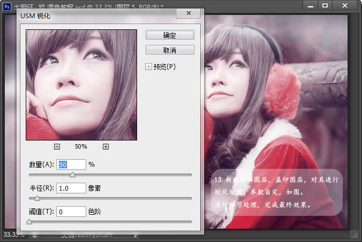Click the 阈值(T) threshold slider handle

(29, 221)
